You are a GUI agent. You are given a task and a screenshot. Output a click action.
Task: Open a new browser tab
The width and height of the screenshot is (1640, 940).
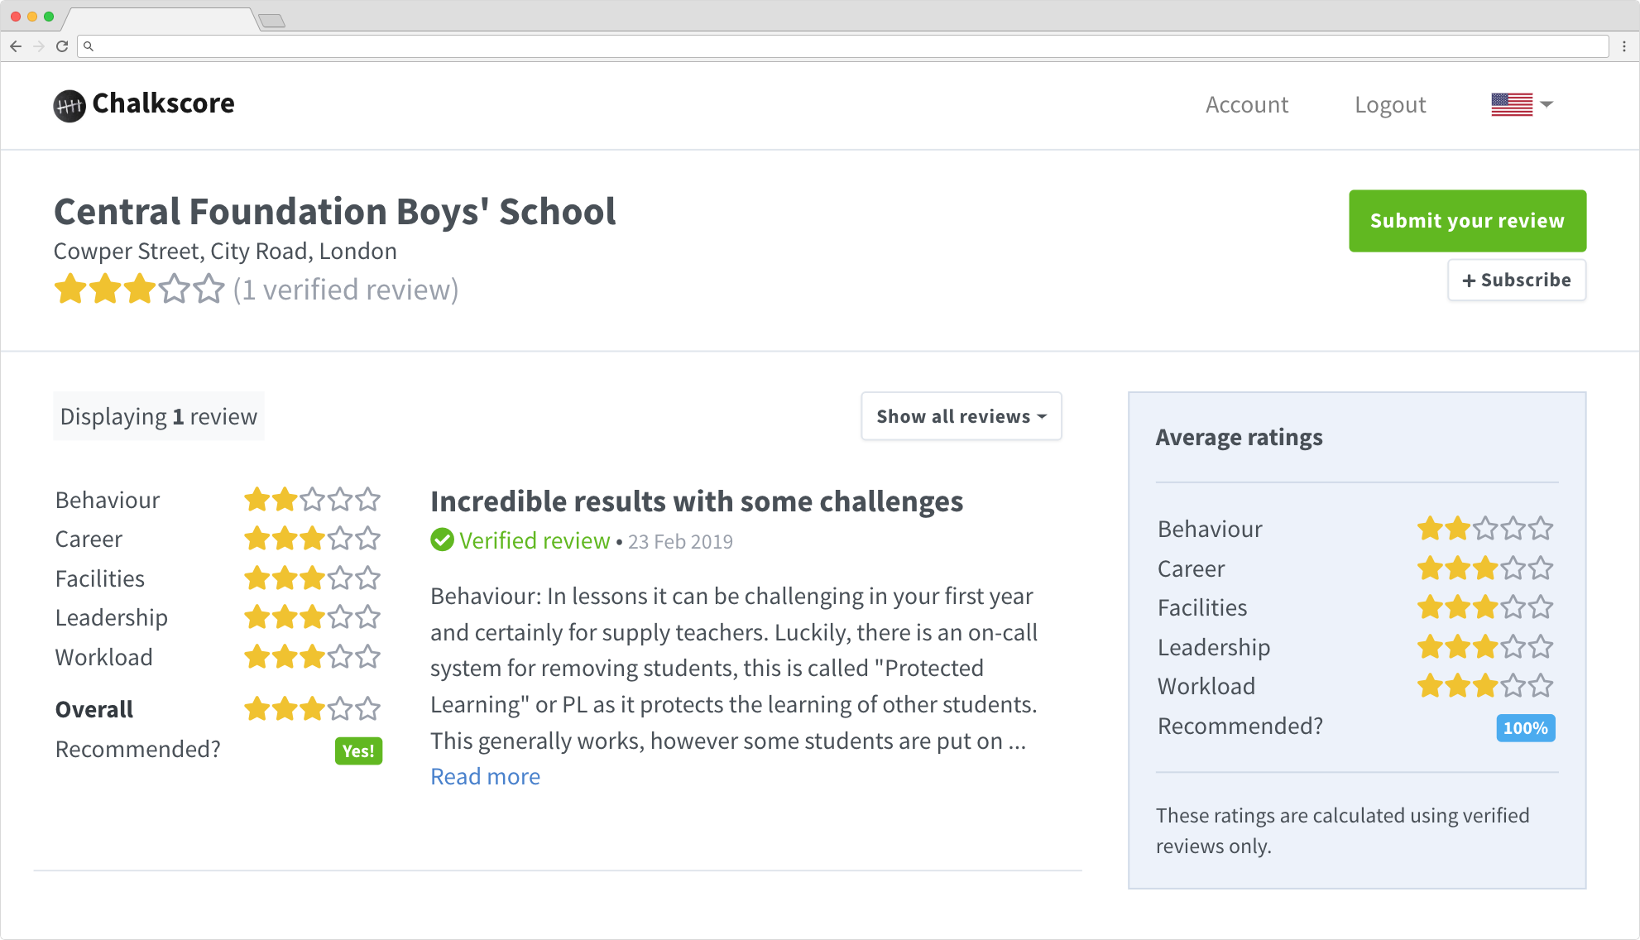[x=272, y=21]
